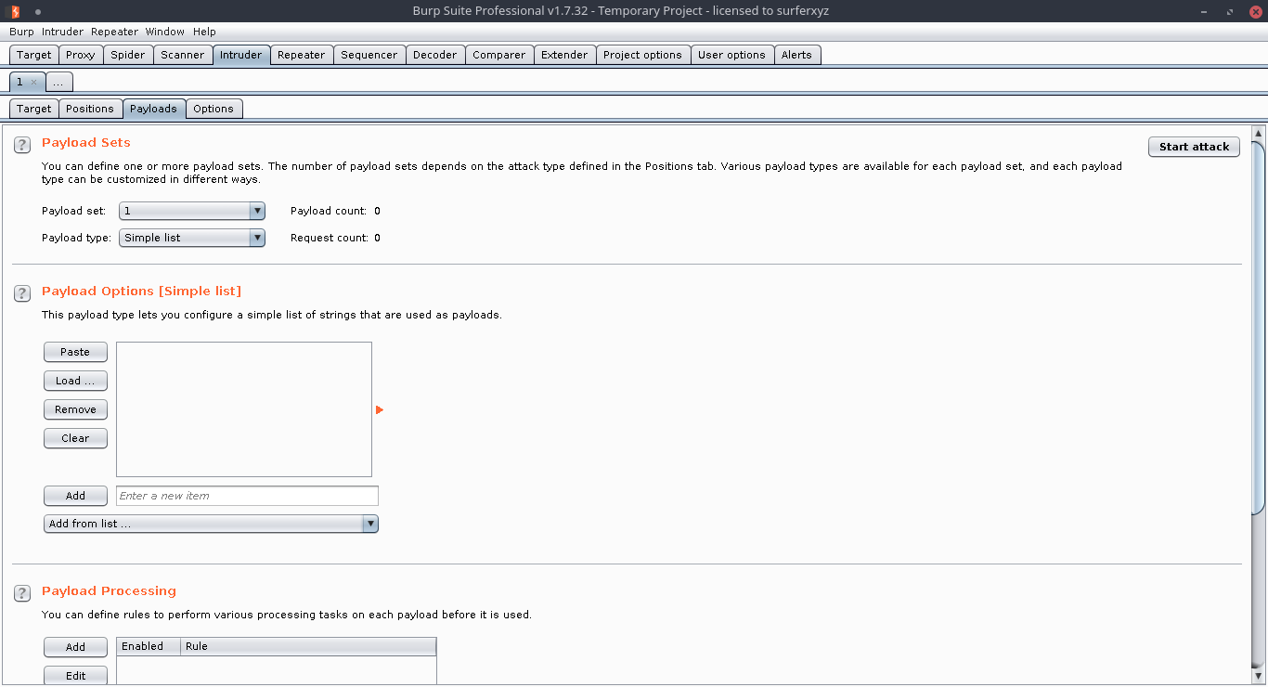Open the Help menu
This screenshot has width=1268, height=687.
(204, 32)
